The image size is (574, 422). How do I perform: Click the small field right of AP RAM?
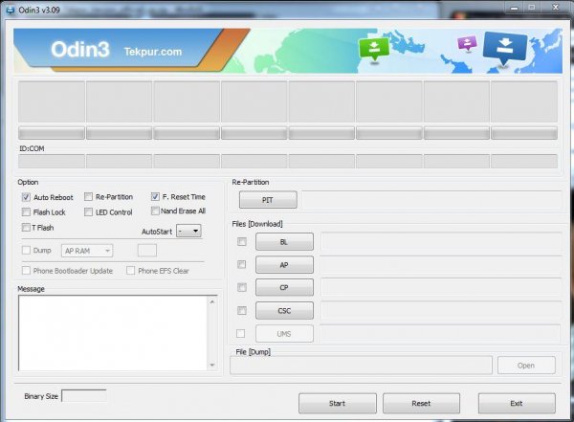tap(147, 251)
